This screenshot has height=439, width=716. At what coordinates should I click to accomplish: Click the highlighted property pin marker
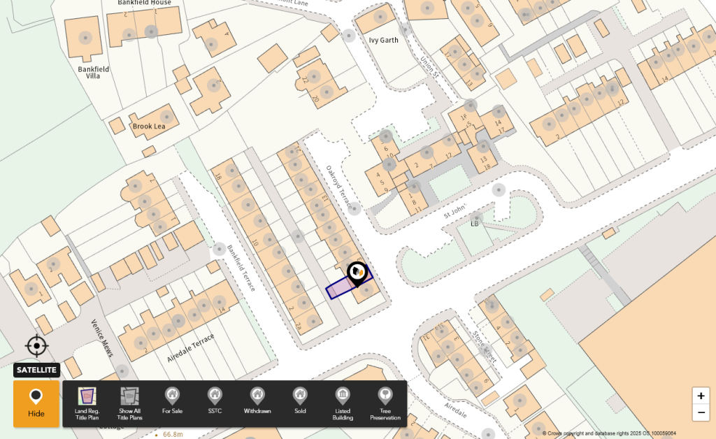point(357,274)
